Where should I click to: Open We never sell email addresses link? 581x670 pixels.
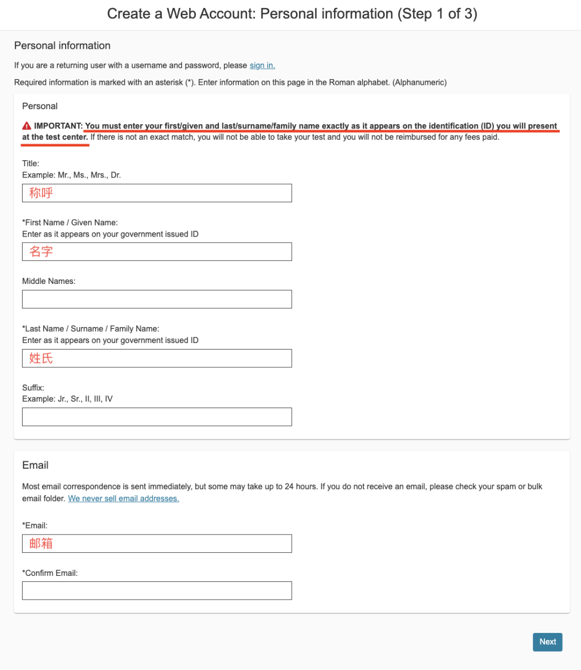123,498
